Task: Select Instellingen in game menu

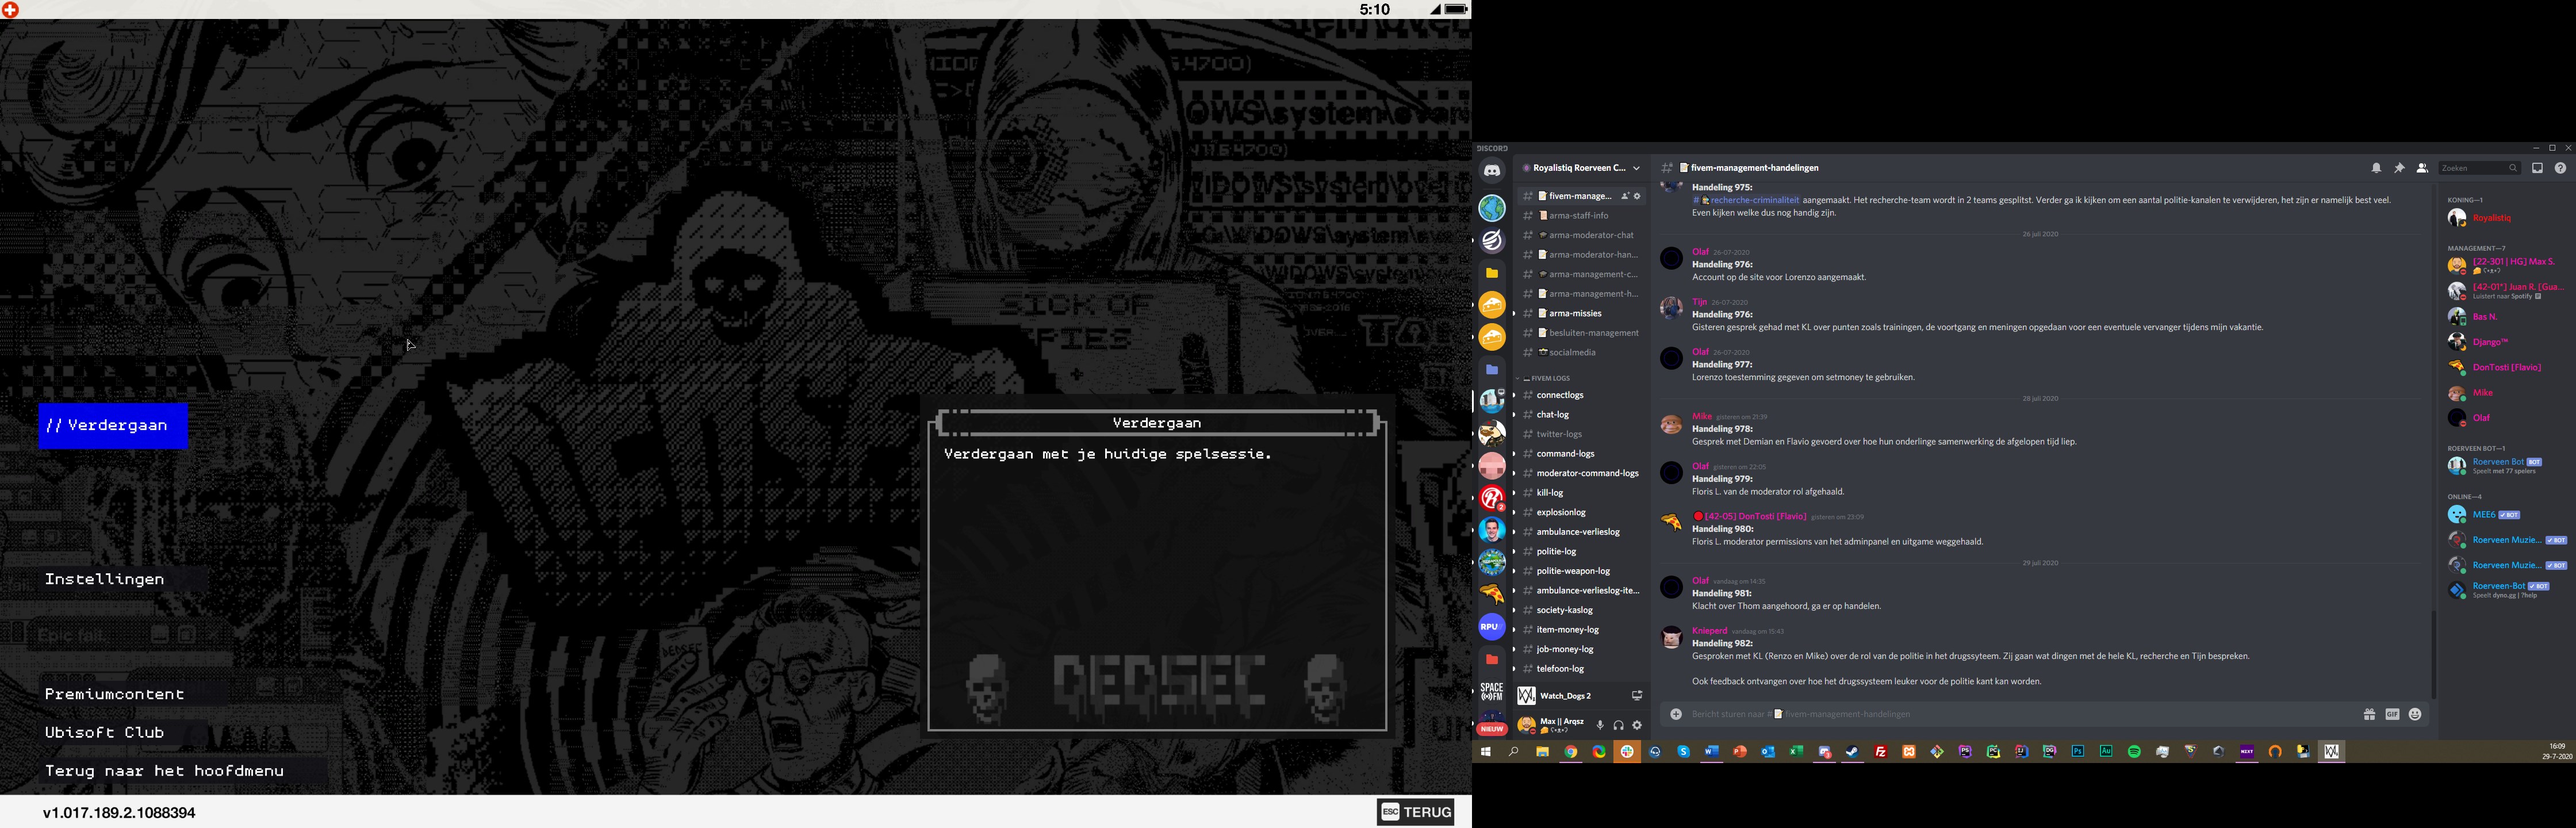Action: click(104, 579)
